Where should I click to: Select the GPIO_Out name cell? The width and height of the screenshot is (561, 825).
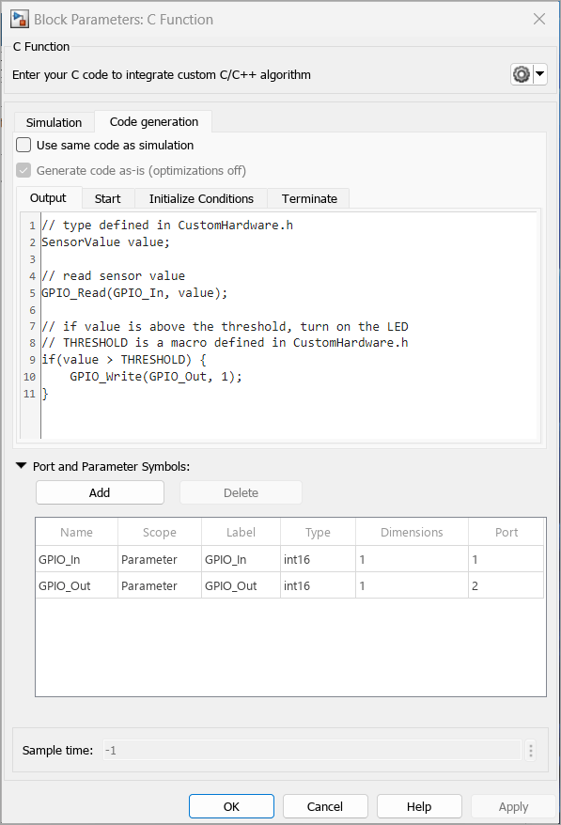pos(77,585)
